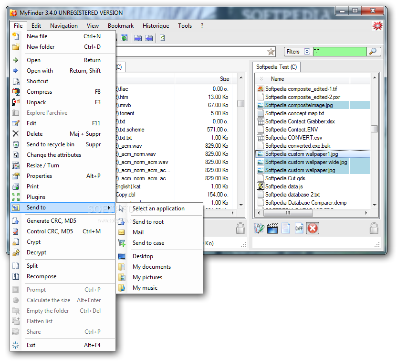Click the movie clapperboard preview icon
Image resolution: width=397 pixels, height=361 pixels.
click(272, 228)
